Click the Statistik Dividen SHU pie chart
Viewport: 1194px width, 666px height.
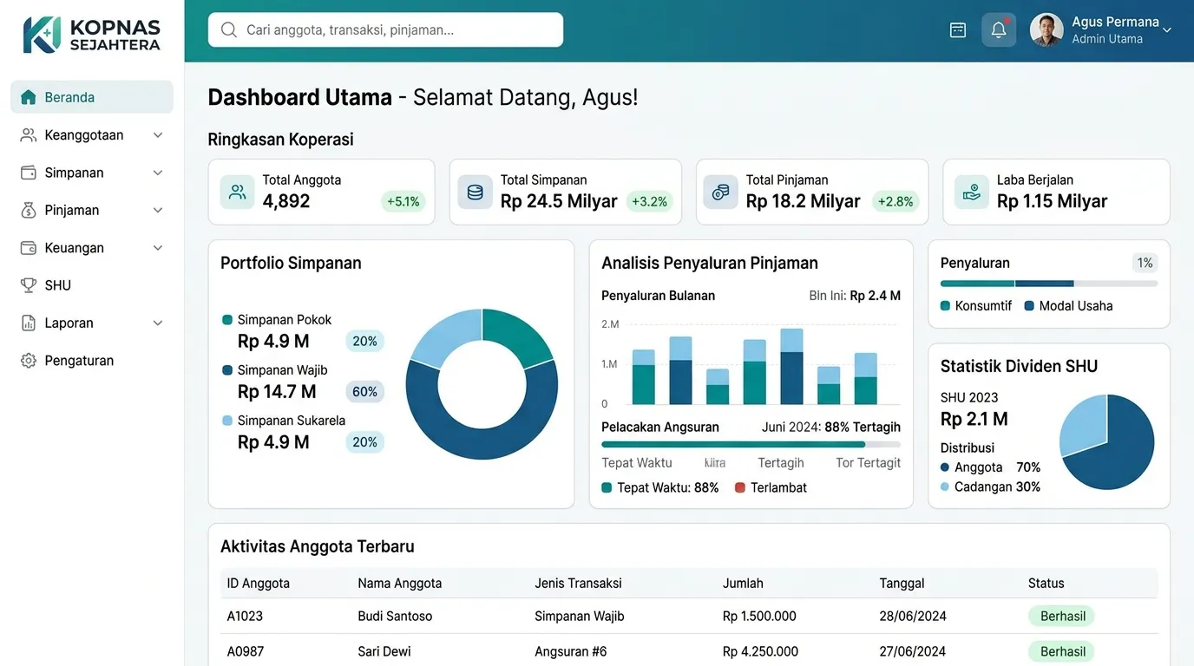pos(1107,442)
